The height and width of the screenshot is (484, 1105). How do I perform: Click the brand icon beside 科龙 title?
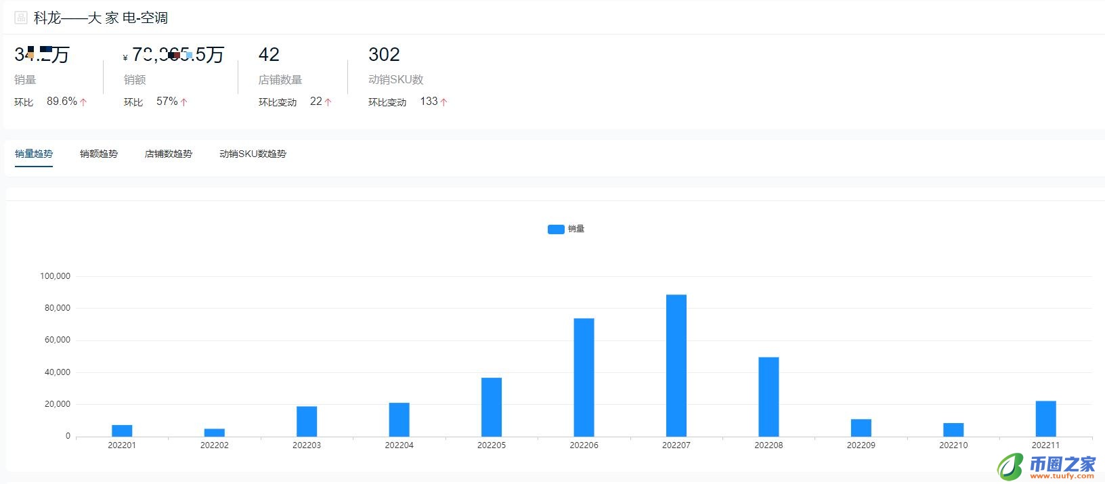(x=21, y=18)
